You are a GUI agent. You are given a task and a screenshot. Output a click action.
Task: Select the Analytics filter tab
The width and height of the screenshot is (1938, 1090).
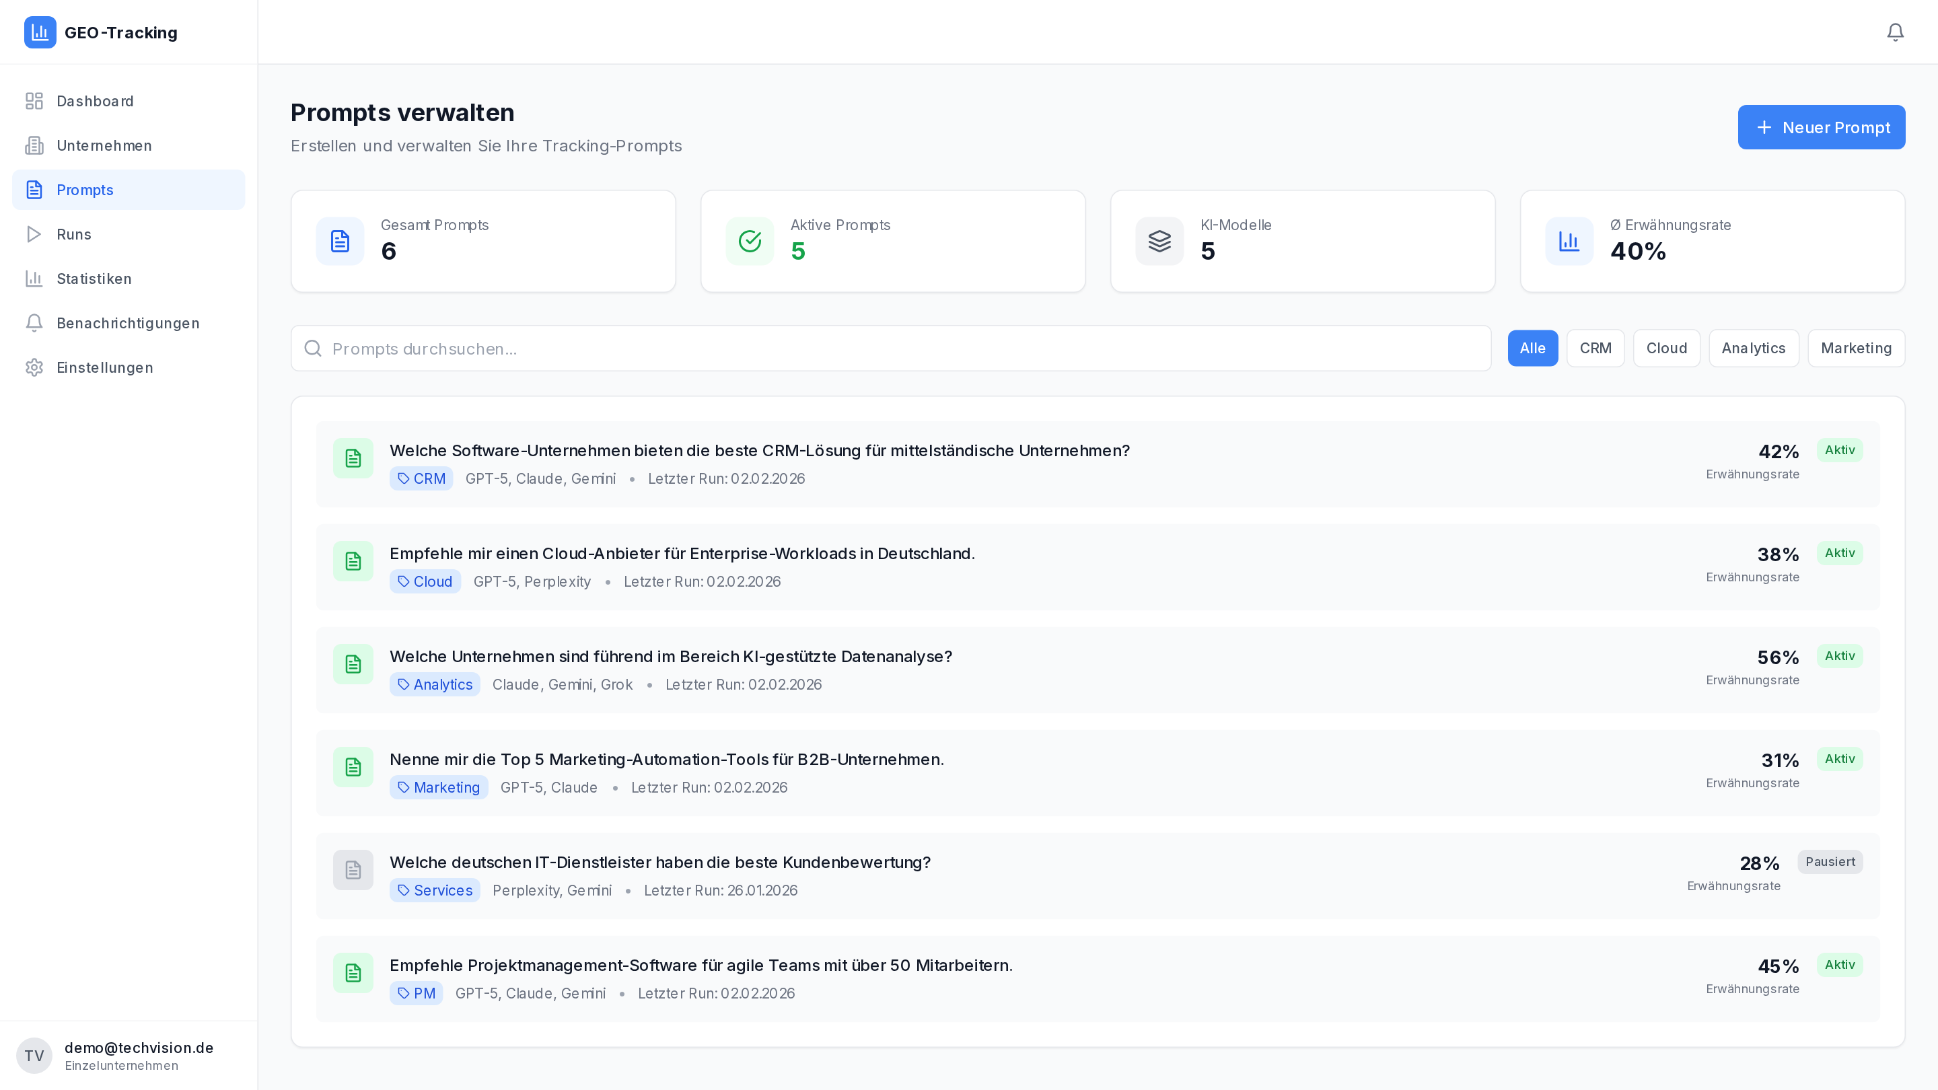click(1753, 349)
